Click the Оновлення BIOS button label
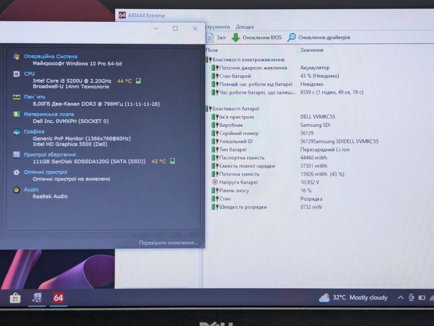 [262, 38]
